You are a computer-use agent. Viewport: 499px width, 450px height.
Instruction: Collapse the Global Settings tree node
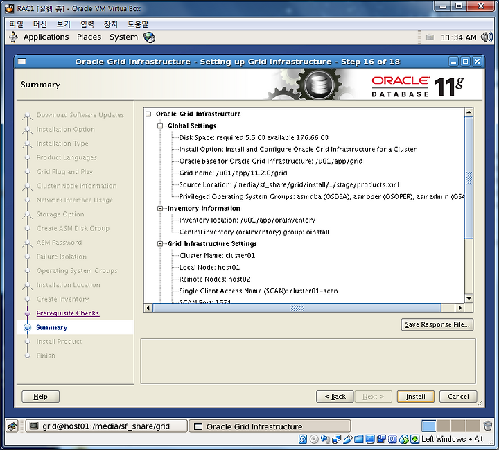coord(160,126)
